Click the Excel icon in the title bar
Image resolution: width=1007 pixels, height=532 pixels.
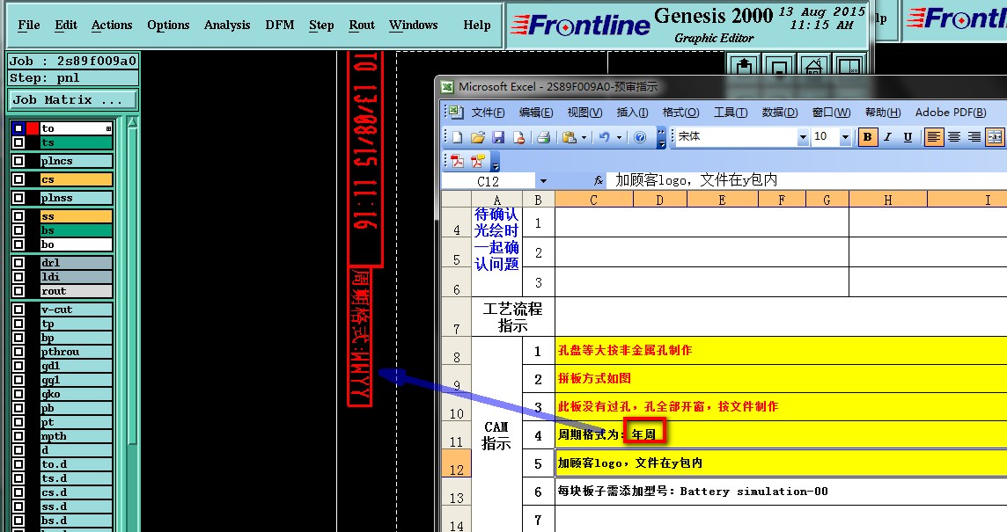448,87
